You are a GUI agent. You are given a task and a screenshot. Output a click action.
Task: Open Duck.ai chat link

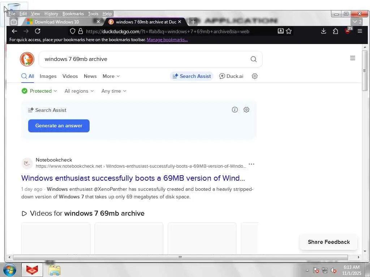point(231,76)
